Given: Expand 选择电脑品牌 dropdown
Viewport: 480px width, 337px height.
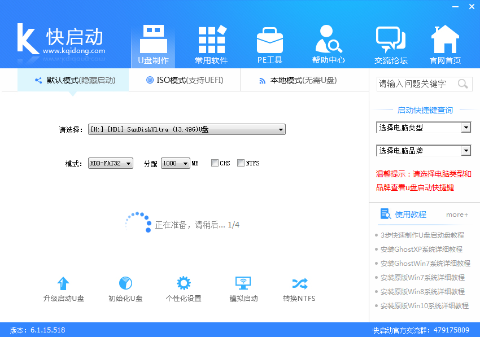Looking at the screenshot, I should click(424, 151).
